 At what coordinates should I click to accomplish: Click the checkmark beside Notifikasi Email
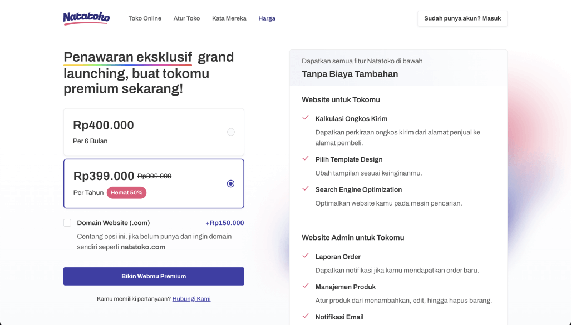point(305,316)
